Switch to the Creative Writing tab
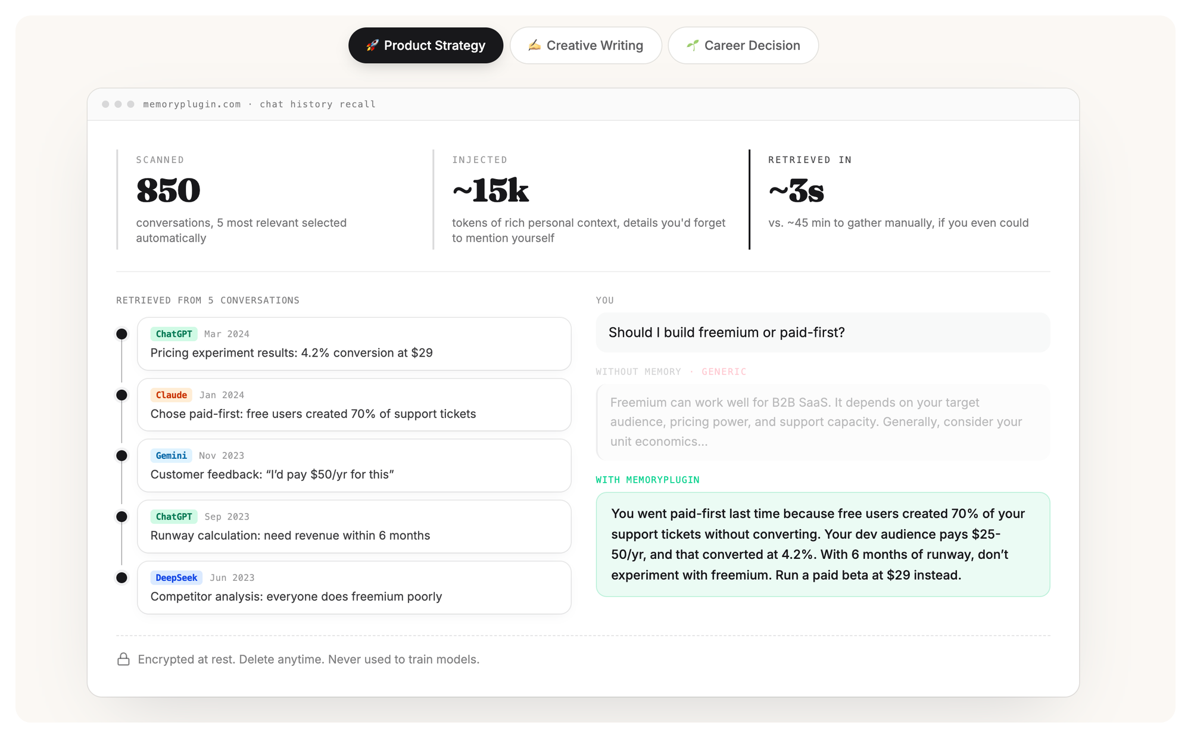The height and width of the screenshot is (738, 1191). tap(586, 45)
